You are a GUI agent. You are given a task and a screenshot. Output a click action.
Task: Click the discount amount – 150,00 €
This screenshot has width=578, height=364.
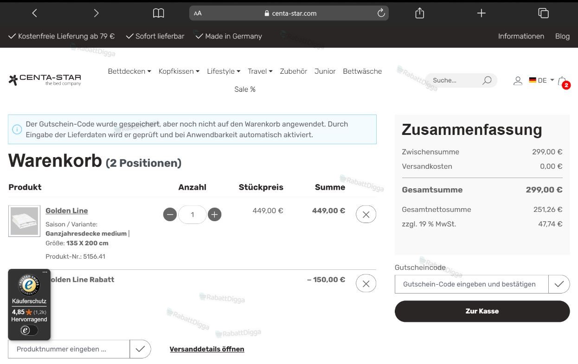click(x=326, y=280)
